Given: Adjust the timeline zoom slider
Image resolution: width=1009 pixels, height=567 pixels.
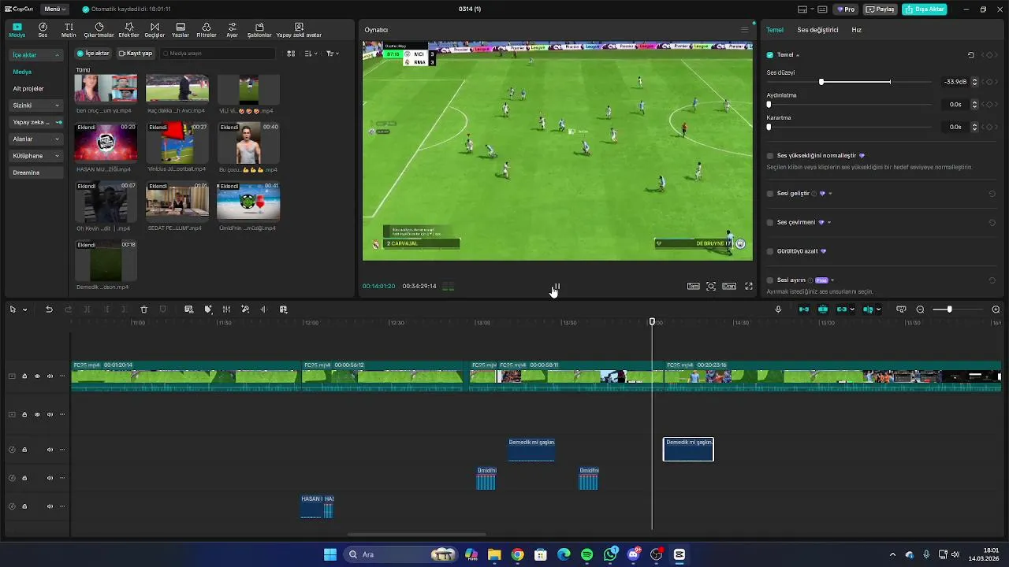Looking at the screenshot, I should click(958, 309).
